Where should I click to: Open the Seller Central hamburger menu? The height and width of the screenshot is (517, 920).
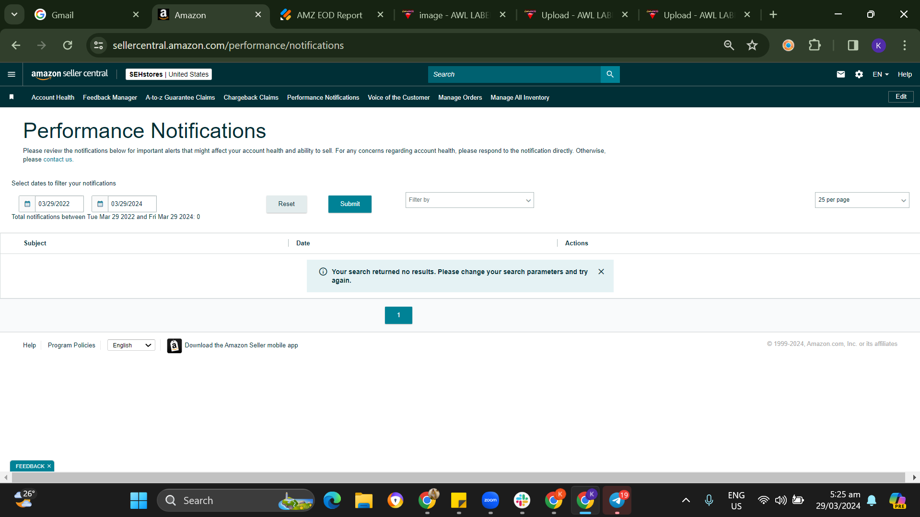click(12, 74)
